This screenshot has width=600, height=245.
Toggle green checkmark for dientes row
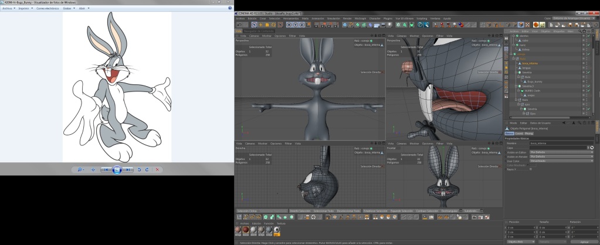[x=589, y=36]
